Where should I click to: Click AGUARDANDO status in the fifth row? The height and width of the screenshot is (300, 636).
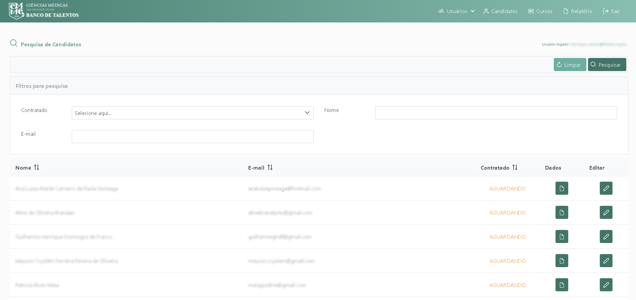coord(507,285)
